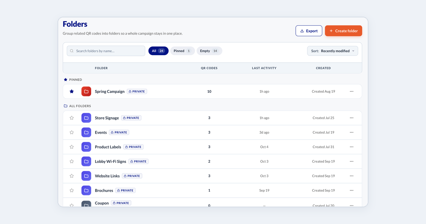Show more actions for Brochures
The height and width of the screenshot is (224, 426).
351,191
